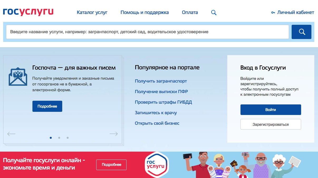Select the first carousel dot

tap(51, 138)
